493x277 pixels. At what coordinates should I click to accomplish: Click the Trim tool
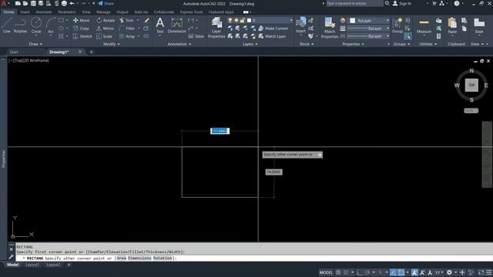tap(126, 21)
